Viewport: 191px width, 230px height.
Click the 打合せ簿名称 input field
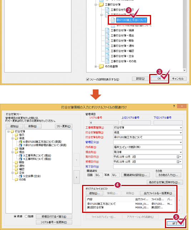[148, 137]
